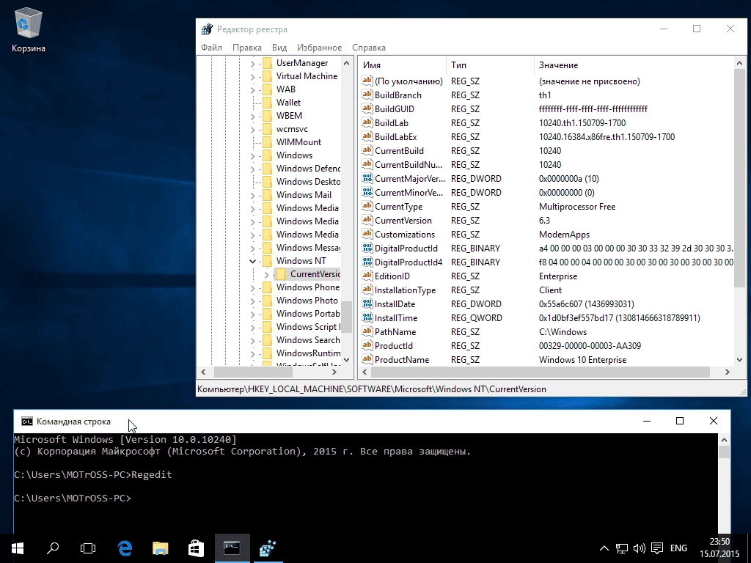Click the registry path in status bar
Screen dimensions: 751x563
tap(372, 389)
